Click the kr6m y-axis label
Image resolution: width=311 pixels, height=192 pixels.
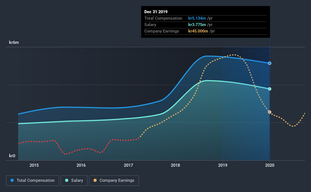coord(14,42)
